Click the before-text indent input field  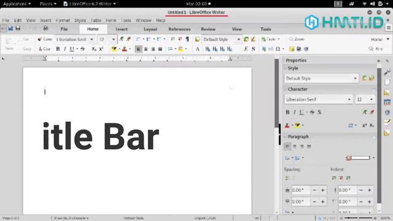[x=348, y=190]
